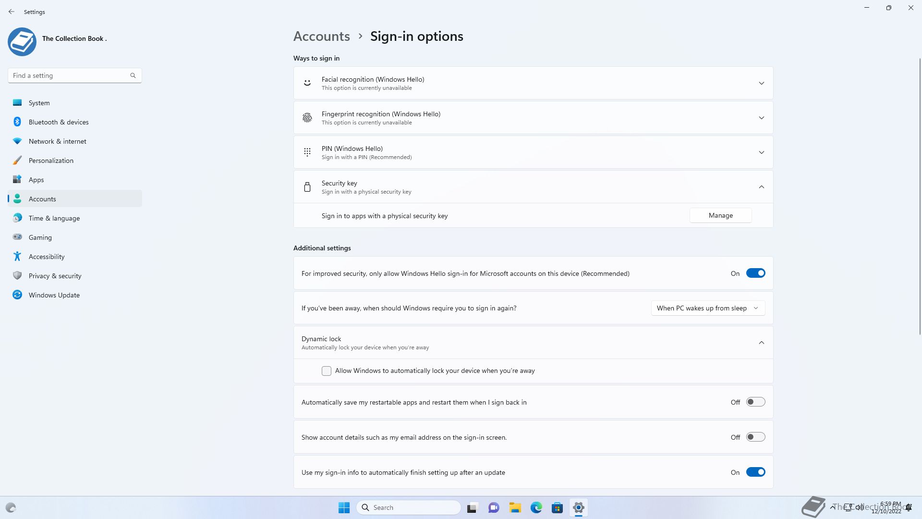Open Task View on the taskbar
Viewport: 922px width, 519px height.
[473, 507]
